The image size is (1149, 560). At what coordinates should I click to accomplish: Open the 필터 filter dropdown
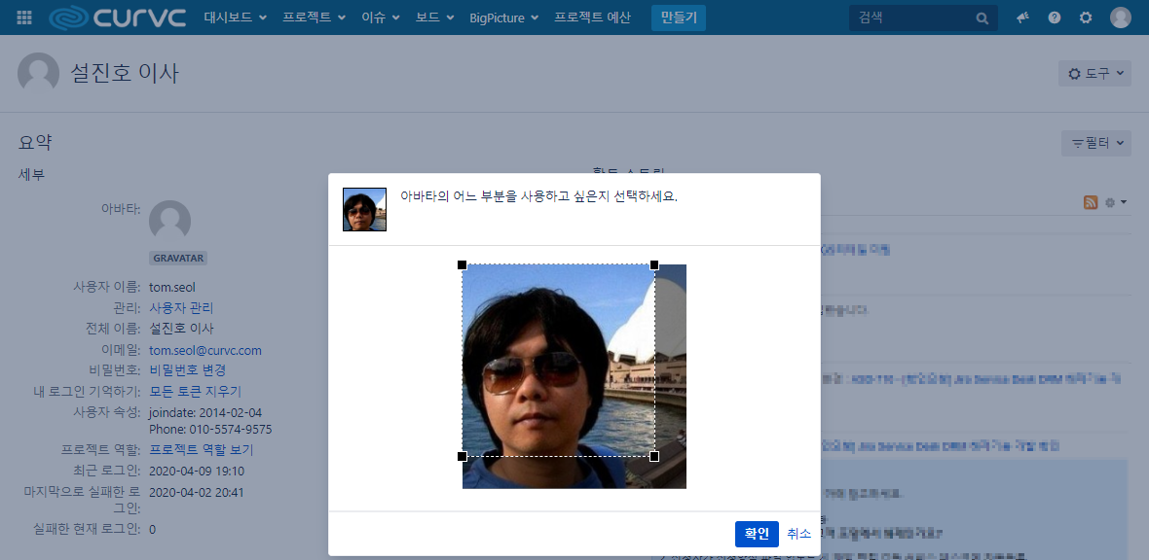click(1096, 143)
